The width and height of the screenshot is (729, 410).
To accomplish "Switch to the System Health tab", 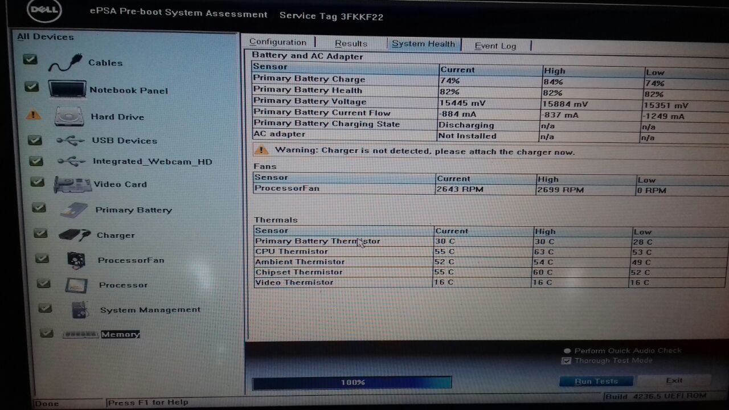I will [x=423, y=44].
